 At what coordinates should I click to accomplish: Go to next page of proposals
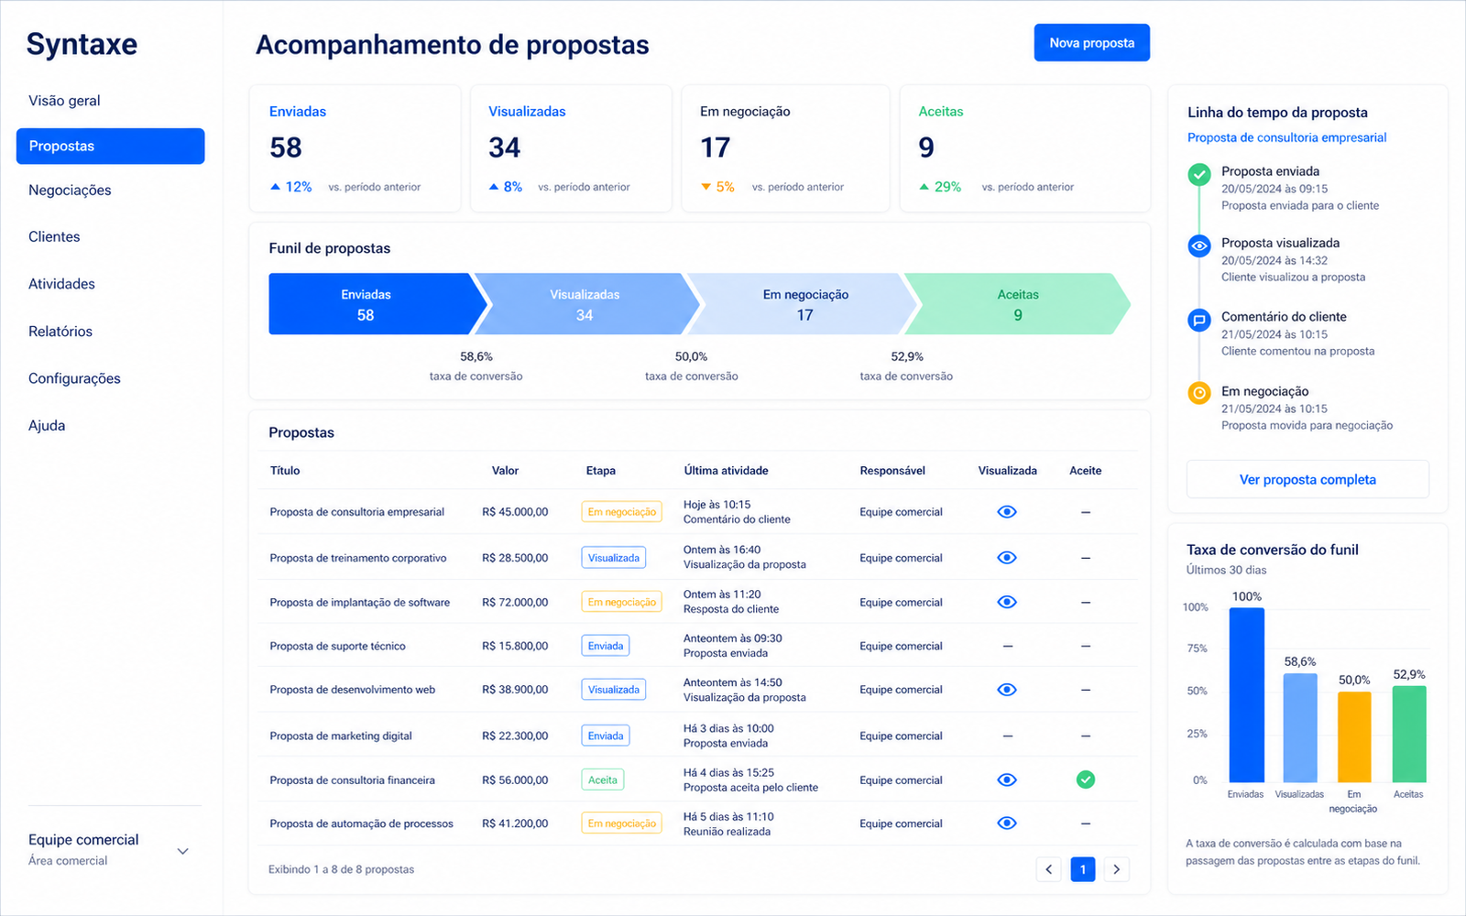coord(1116,869)
